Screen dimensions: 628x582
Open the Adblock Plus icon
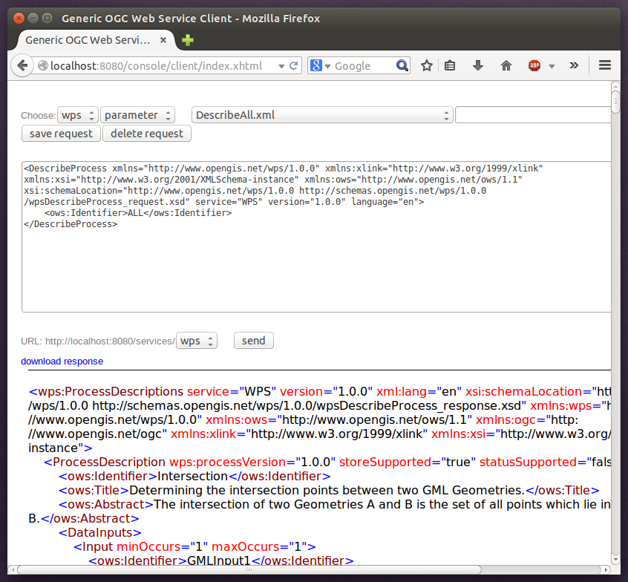tap(534, 65)
